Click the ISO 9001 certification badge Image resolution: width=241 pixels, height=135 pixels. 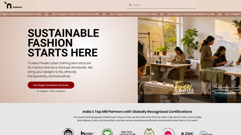tap(68, 131)
